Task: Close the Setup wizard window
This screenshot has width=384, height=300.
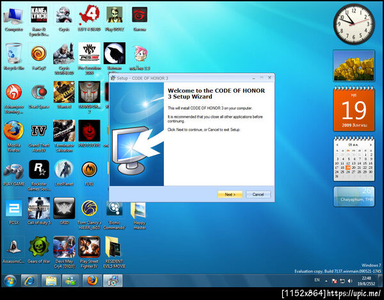Action: [x=269, y=78]
